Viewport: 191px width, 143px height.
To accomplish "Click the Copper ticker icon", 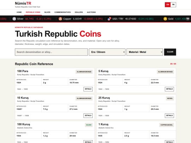I will pyautogui.click(x=60, y=19).
